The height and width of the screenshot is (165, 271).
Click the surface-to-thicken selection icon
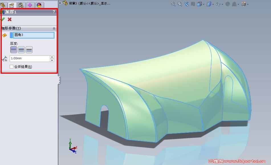pyautogui.click(x=5, y=35)
